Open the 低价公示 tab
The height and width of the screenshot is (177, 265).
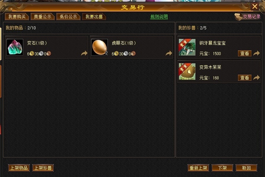[x=68, y=17]
